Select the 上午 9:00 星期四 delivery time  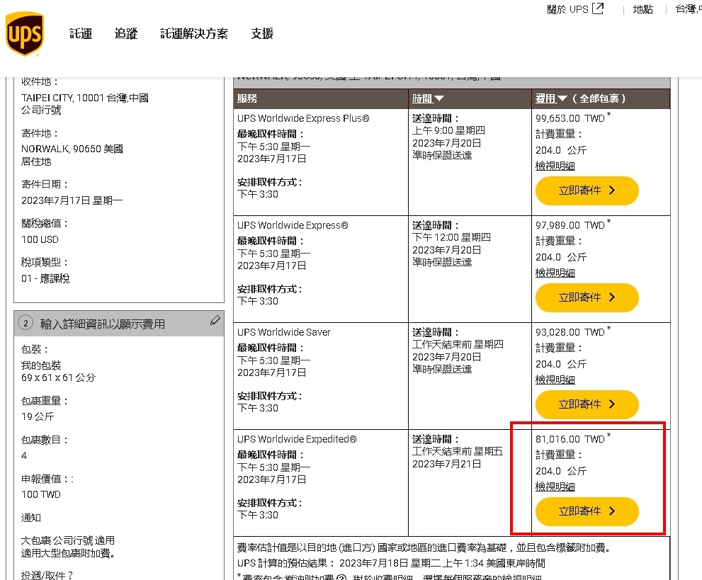tap(448, 130)
